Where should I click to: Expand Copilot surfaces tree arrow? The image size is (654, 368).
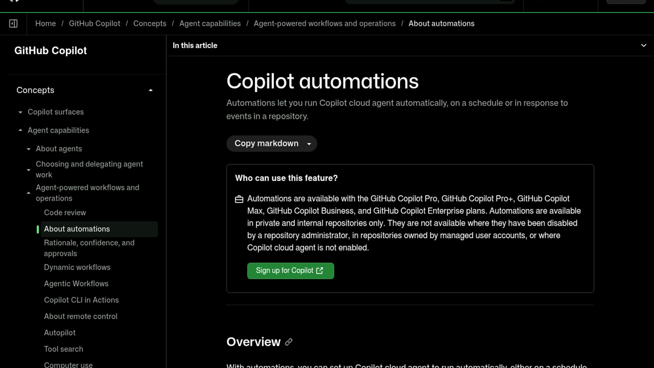(20, 112)
